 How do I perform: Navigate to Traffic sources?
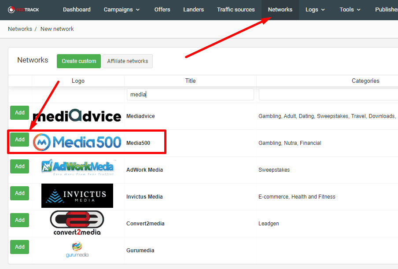coord(236,10)
